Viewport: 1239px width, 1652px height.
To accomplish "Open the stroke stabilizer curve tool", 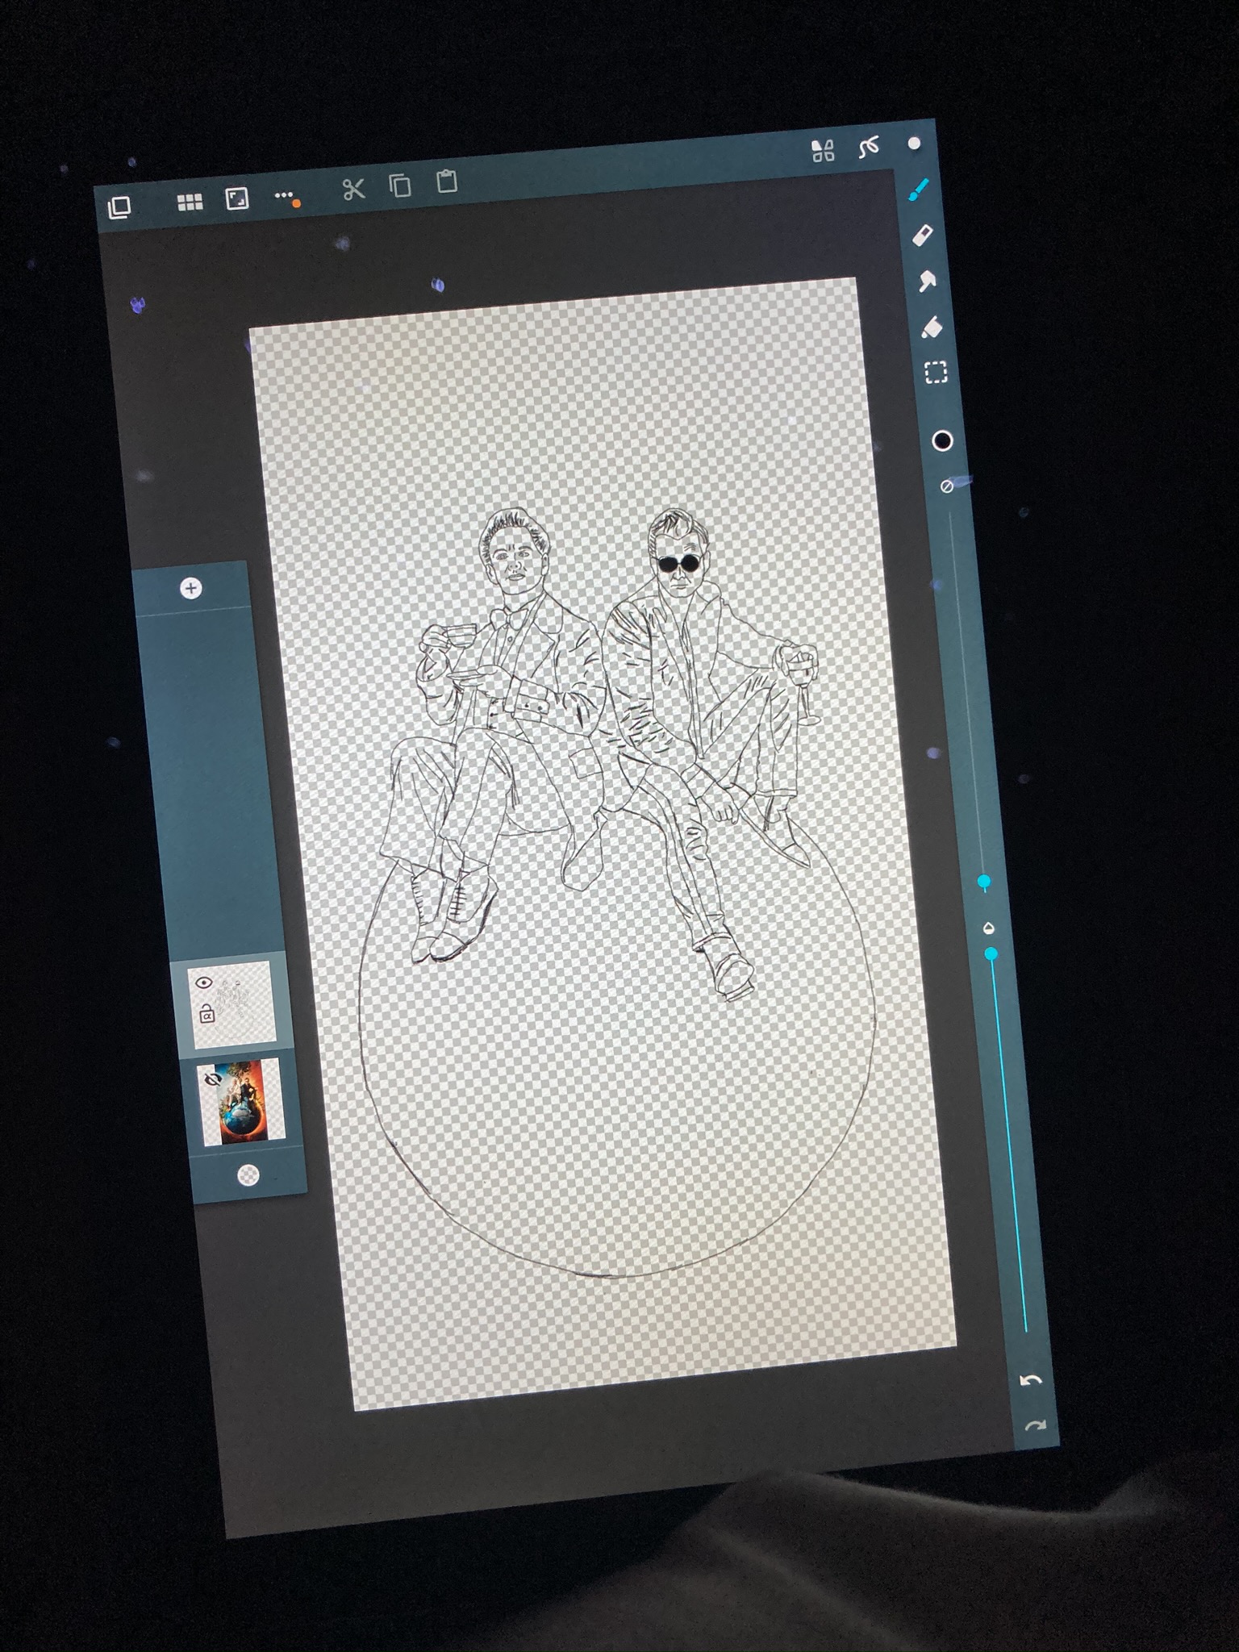I will coord(869,148).
